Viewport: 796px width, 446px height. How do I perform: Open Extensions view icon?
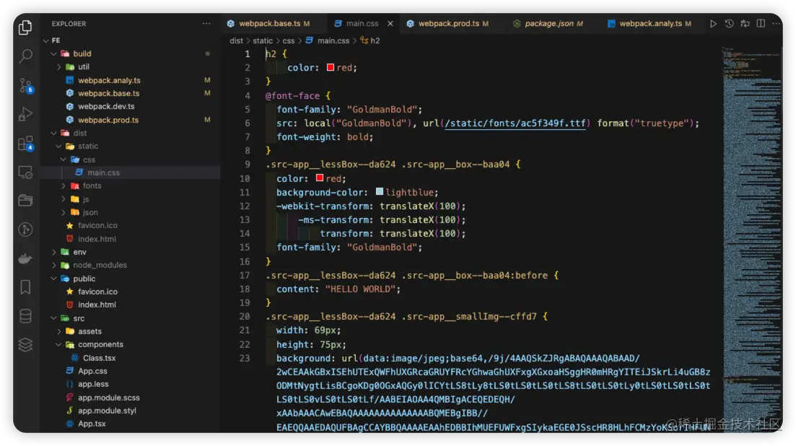tap(25, 144)
